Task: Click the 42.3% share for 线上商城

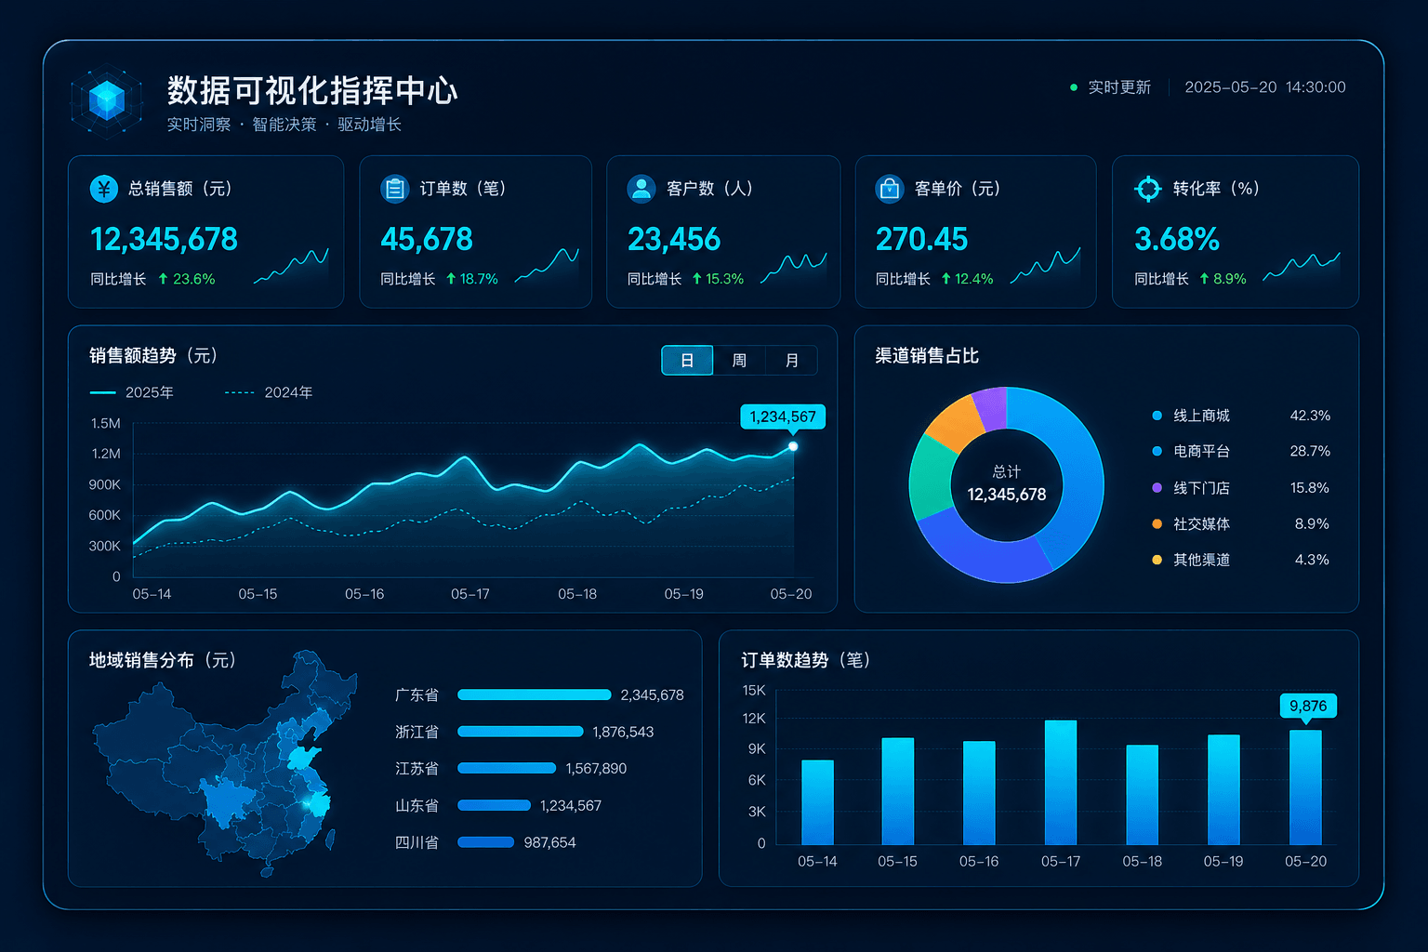Action: tap(1310, 416)
